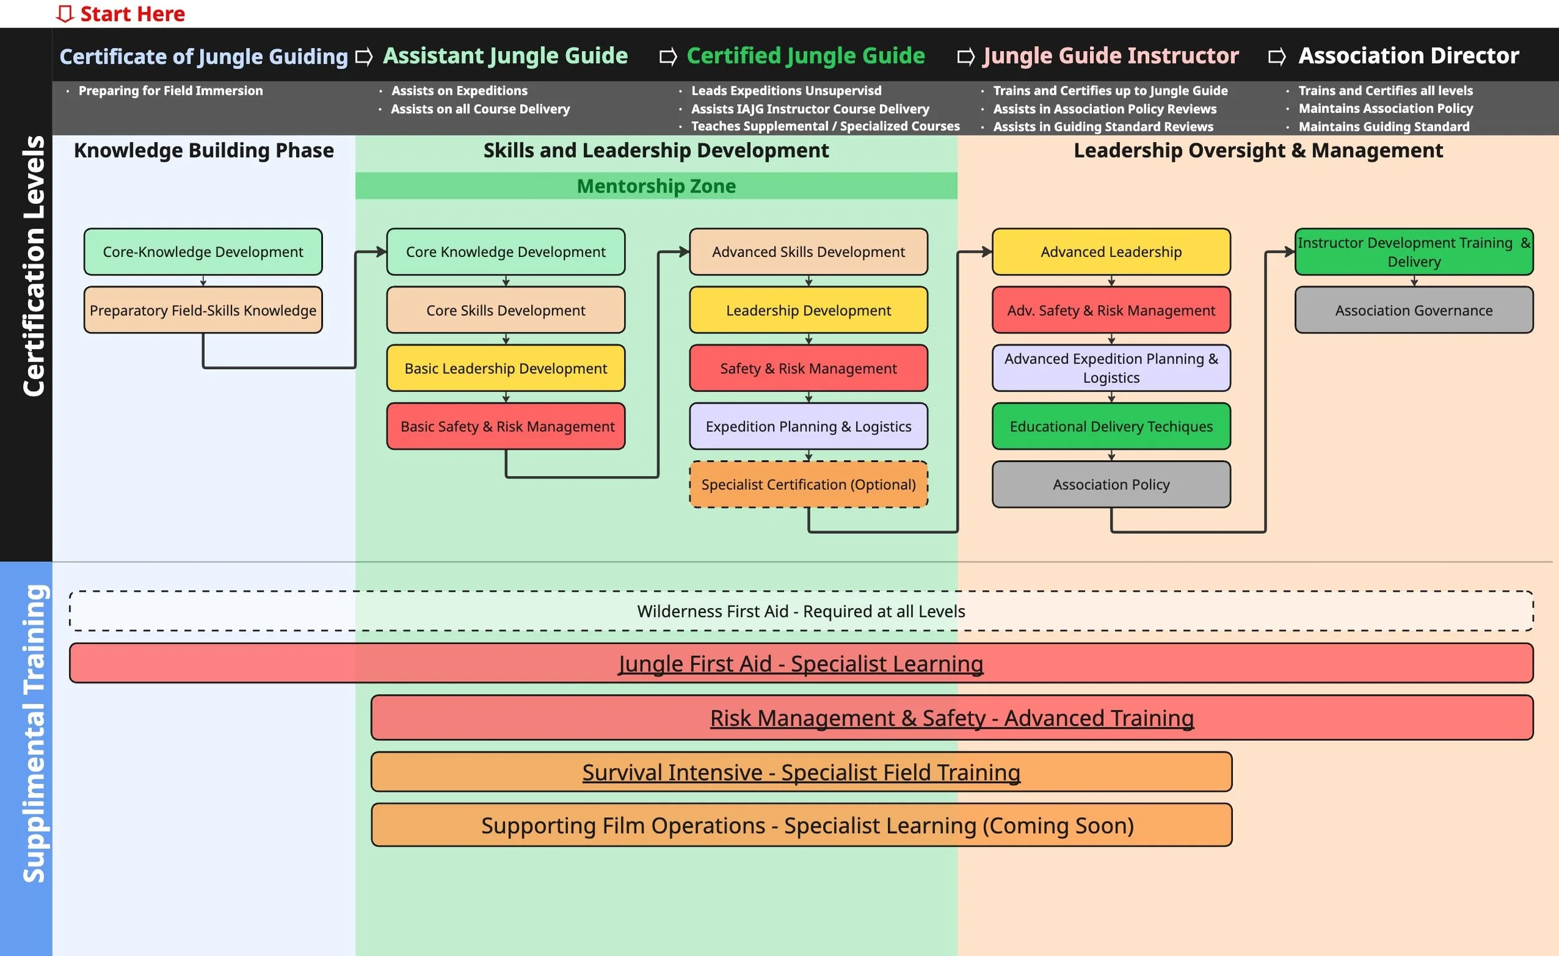The image size is (1559, 956).
Task: Click the Leadership Oversight & Management title
Action: click(1258, 150)
